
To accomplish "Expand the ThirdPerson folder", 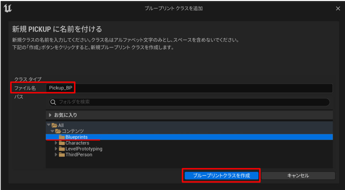I will (x=56, y=155).
